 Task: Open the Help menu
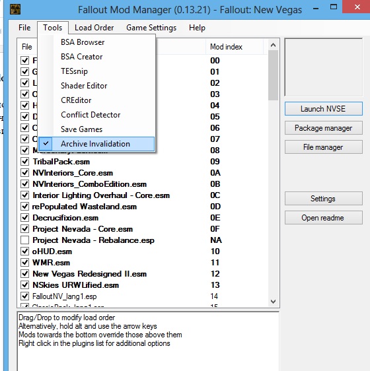(x=197, y=28)
